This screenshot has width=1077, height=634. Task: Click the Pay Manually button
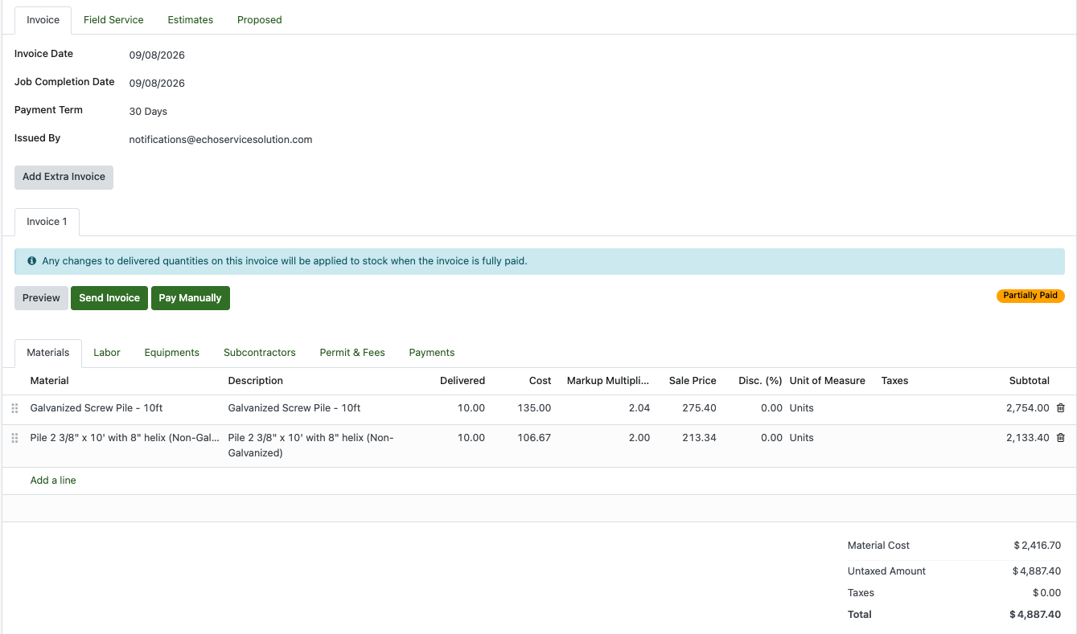pyautogui.click(x=190, y=298)
